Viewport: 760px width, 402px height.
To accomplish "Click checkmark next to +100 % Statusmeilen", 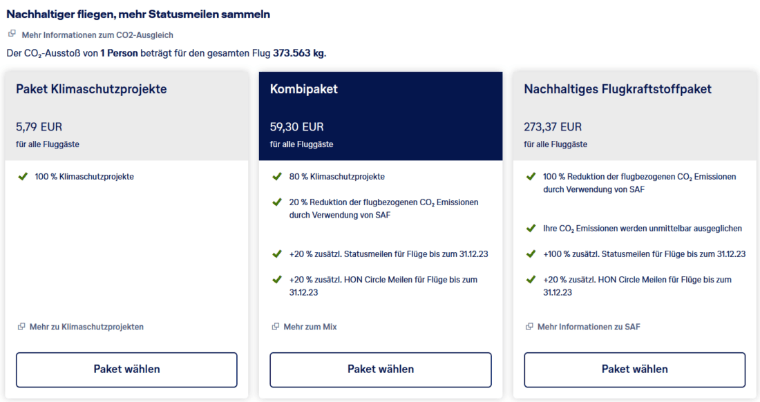I will (531, 254).
